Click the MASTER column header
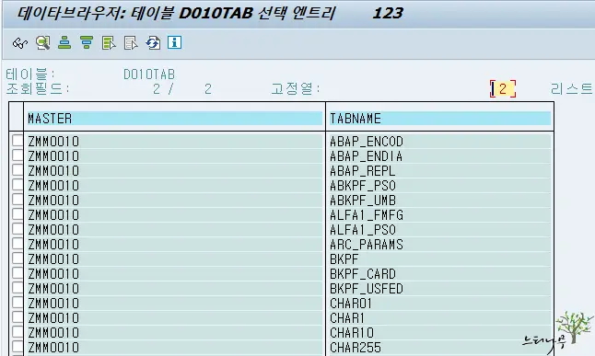 click(x=174, y=119)
